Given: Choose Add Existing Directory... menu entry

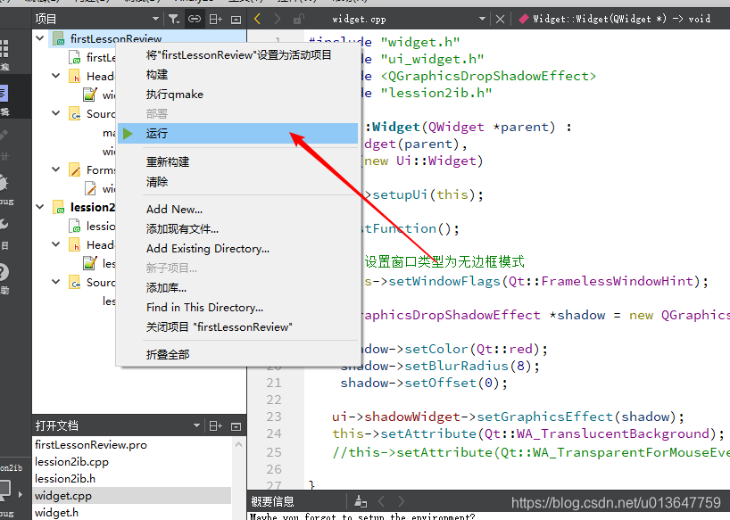Looking at the screenshot, I should coord(238,248).
